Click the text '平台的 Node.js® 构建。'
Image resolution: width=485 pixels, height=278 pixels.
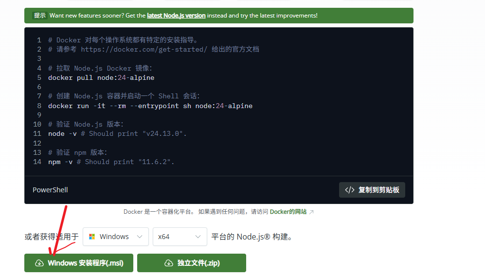pos(252,237)
